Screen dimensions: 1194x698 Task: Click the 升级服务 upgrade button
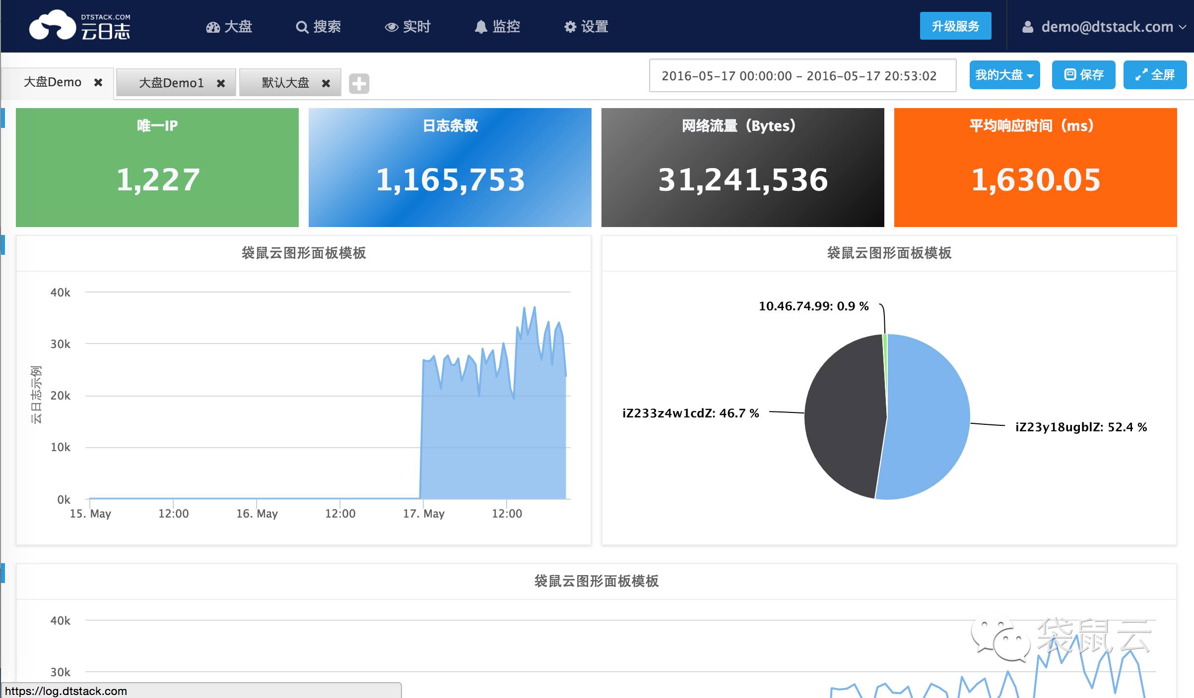pos(955,26)
